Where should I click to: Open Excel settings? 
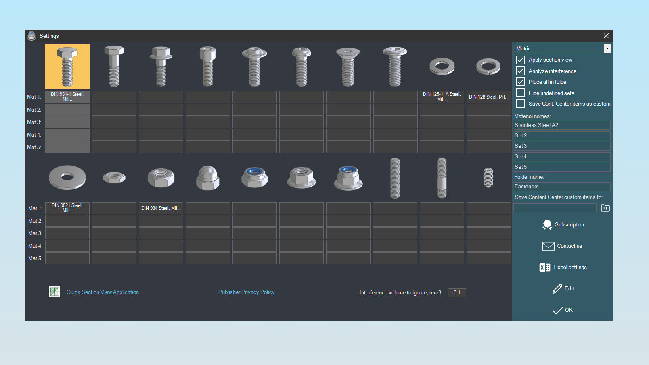pos(563,267)
